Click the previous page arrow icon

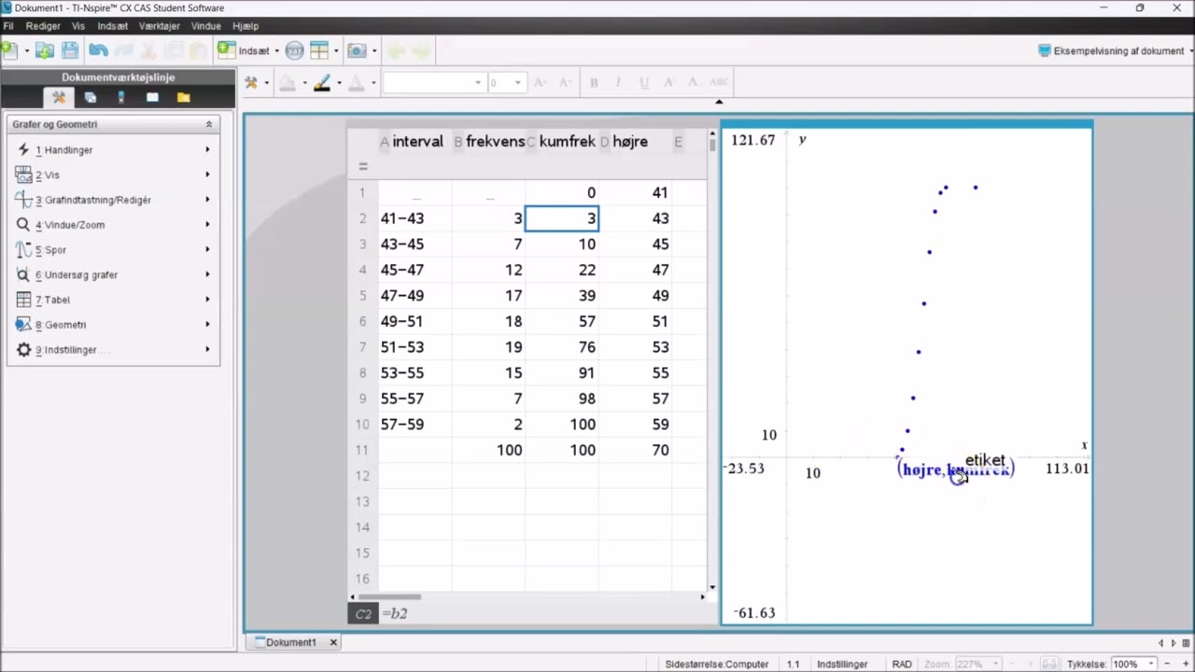pyautogui.click(x=1161, y=642)
